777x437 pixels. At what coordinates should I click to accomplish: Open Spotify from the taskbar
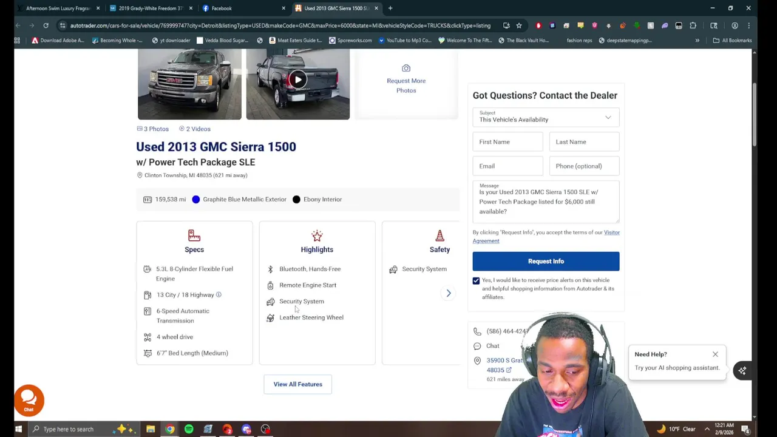pos(189,429)
